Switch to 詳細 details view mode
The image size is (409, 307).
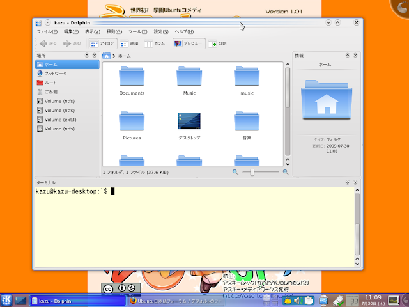[129, 43]
